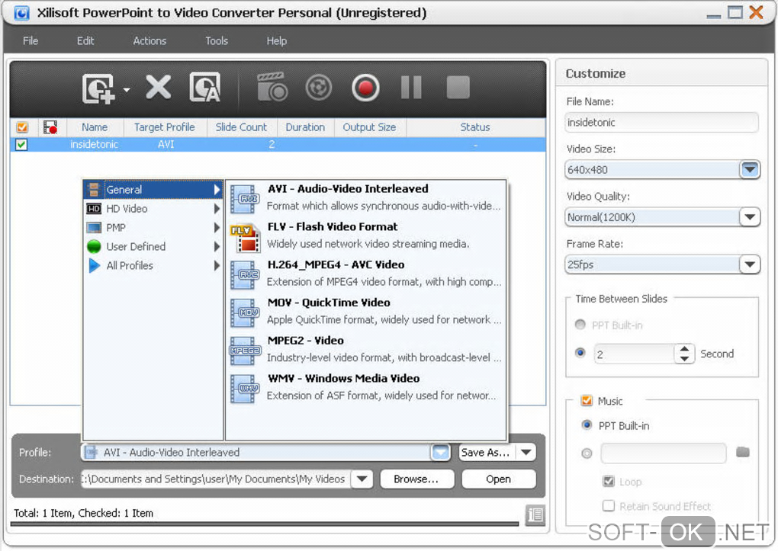The image size is (778, 551).
Task: Click the pause toolbar button
Action: [411, 88]
